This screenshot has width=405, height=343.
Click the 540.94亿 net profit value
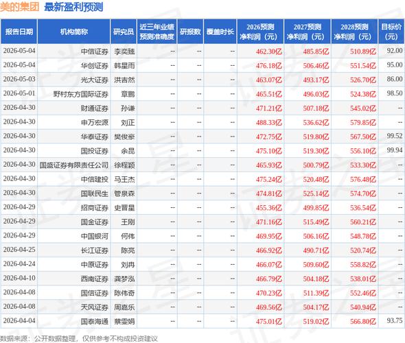click(363, 307)
